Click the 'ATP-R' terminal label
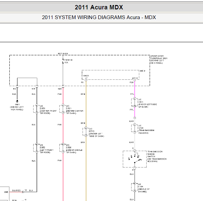Image resolution: width=203 pixels, height=201 pixels. (135, 78)
